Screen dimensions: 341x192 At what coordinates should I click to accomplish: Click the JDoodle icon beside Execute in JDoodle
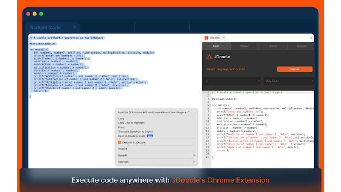pos(120,143)
